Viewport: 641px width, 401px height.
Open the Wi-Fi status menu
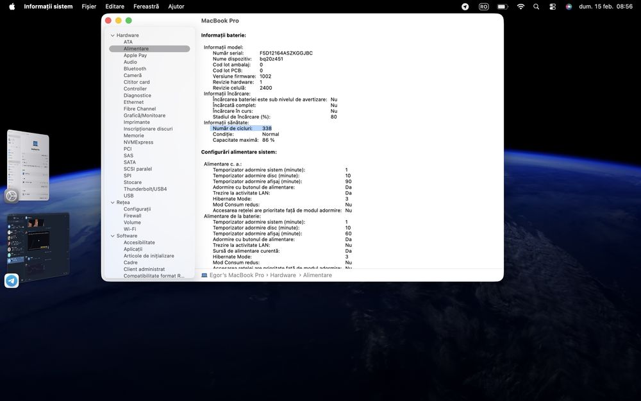coord(520,6)
